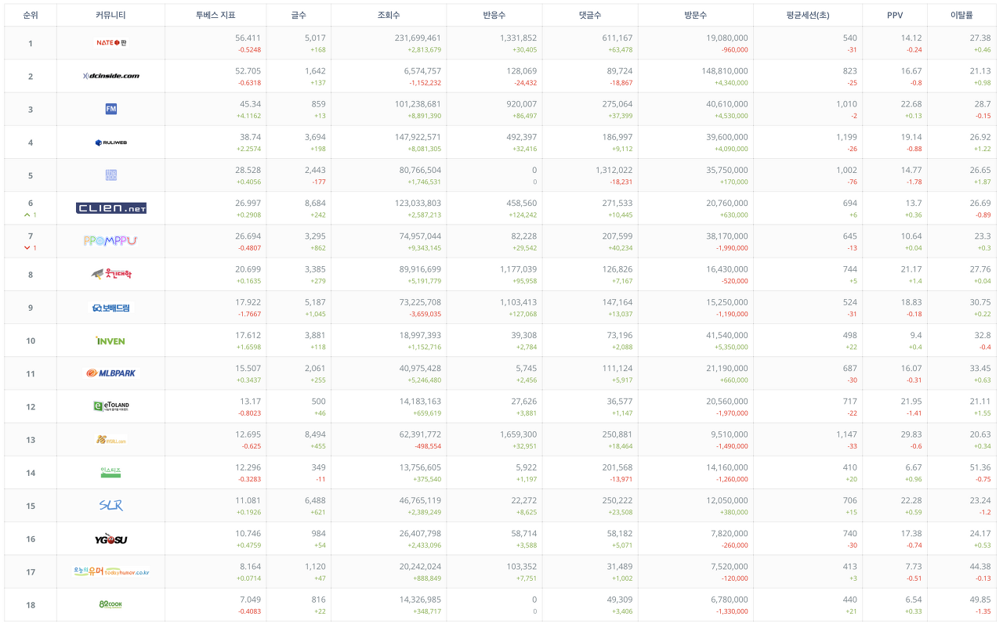Click the 14,326,985 views cell
This screenshot has height=627, width=1003.
point(420,600)
